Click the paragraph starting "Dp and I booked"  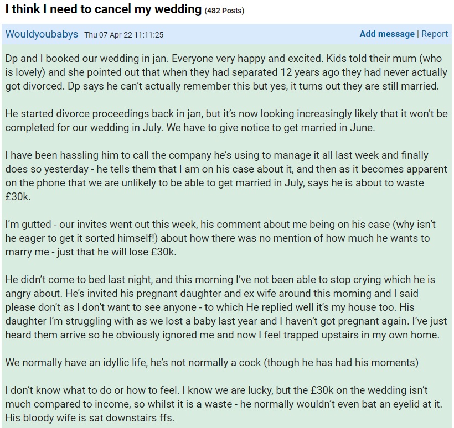[x=221, y=72]
